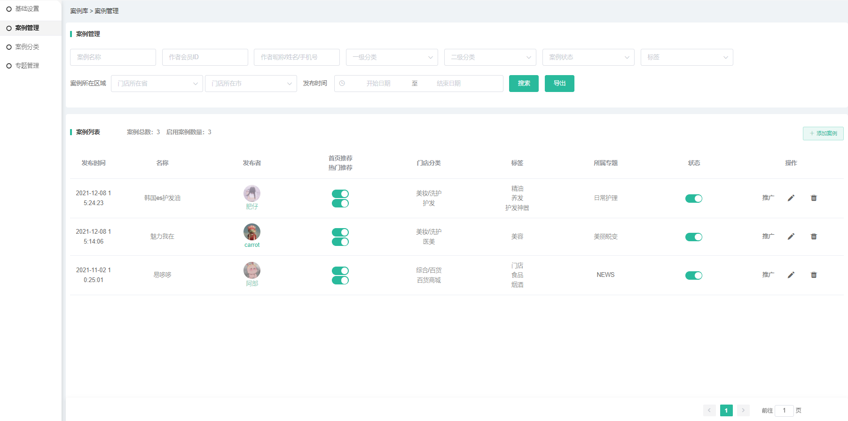Click the 搜索 button

coord(524,84)
